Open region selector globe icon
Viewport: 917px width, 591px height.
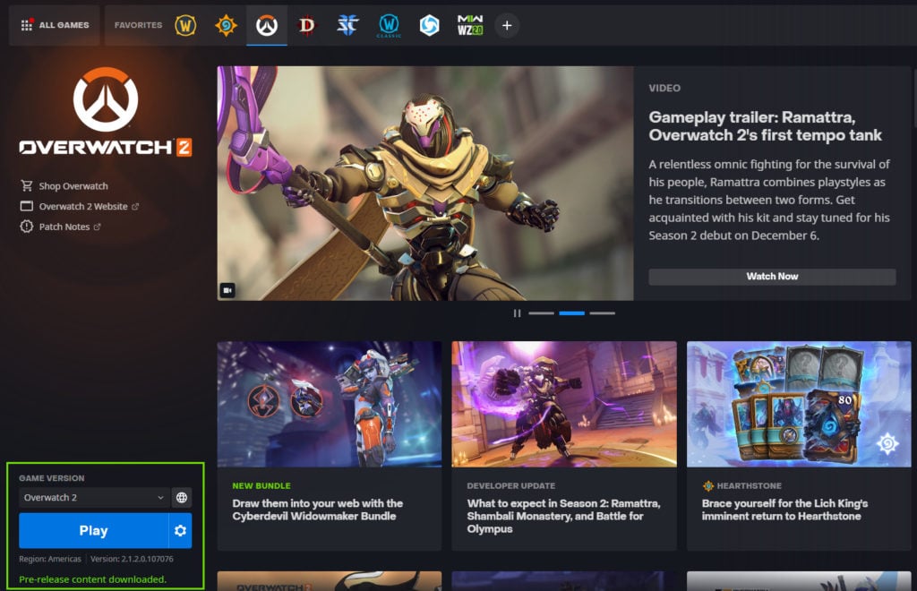(x=181, y=498)
